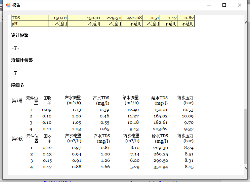Close the 报告 report window
Screen dimensions: 250x182
coord(240,5)
